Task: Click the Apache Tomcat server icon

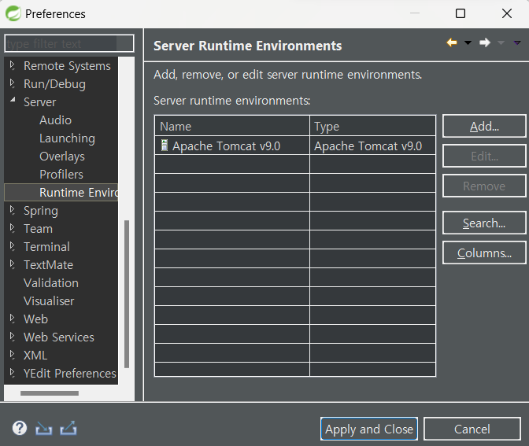Action: [165, 146]
